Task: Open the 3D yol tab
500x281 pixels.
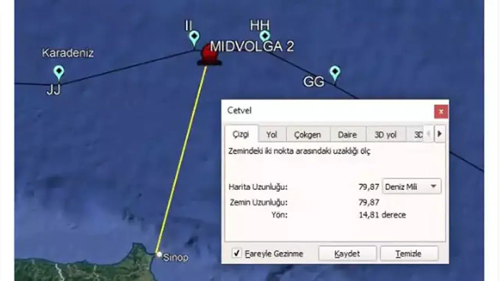Action: coord(385,135)
